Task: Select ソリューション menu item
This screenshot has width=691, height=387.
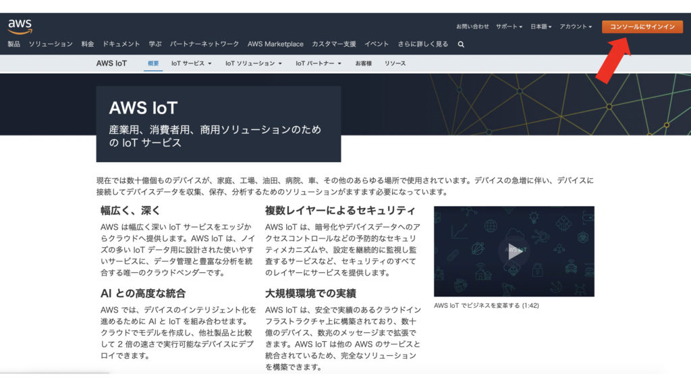Action: [51, 45]
